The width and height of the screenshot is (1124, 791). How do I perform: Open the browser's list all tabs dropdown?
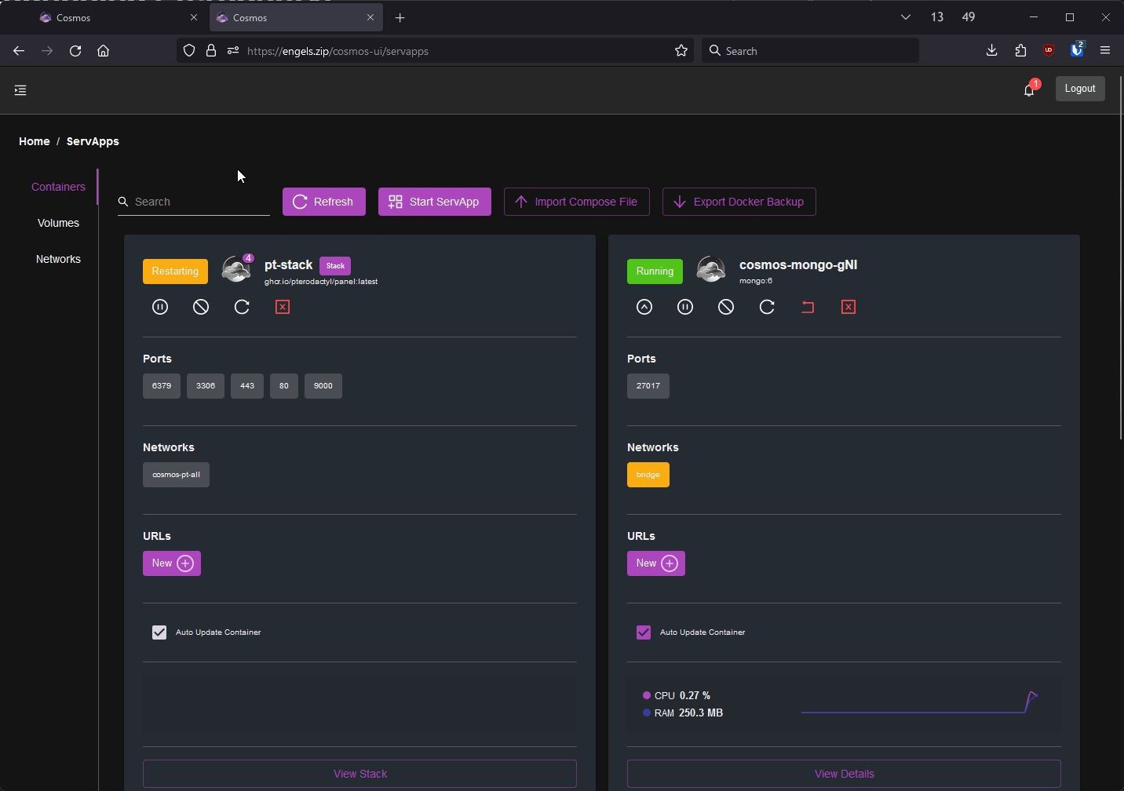pyautogui.click(x=905, y=17)
